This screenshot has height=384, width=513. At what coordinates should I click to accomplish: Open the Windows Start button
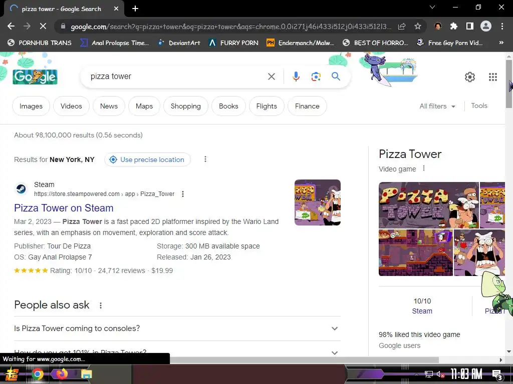(12, 374)
